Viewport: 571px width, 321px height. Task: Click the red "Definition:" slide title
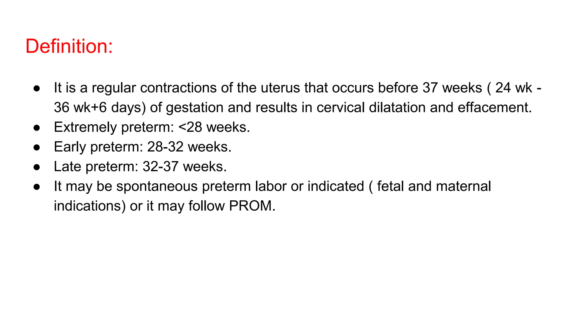[69, 46]
